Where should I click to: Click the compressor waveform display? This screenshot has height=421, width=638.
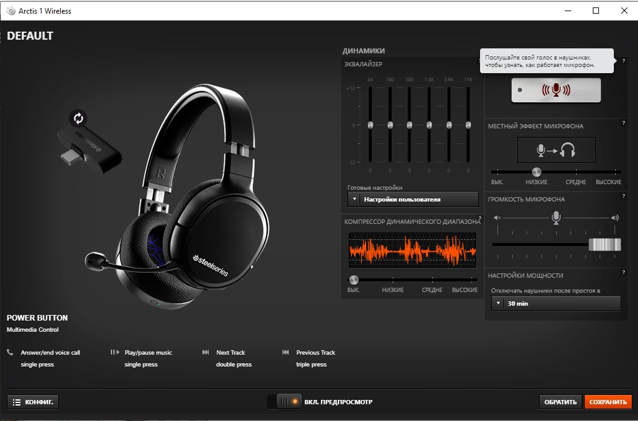[412, 250]
